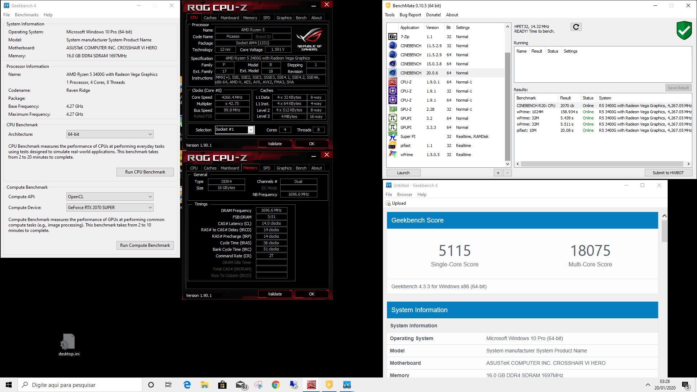This screenshot has width=697, height=392.
Task: Click ROG CPU-Z 1.9.0.1 icon in BenchMate
Action: 392,82
